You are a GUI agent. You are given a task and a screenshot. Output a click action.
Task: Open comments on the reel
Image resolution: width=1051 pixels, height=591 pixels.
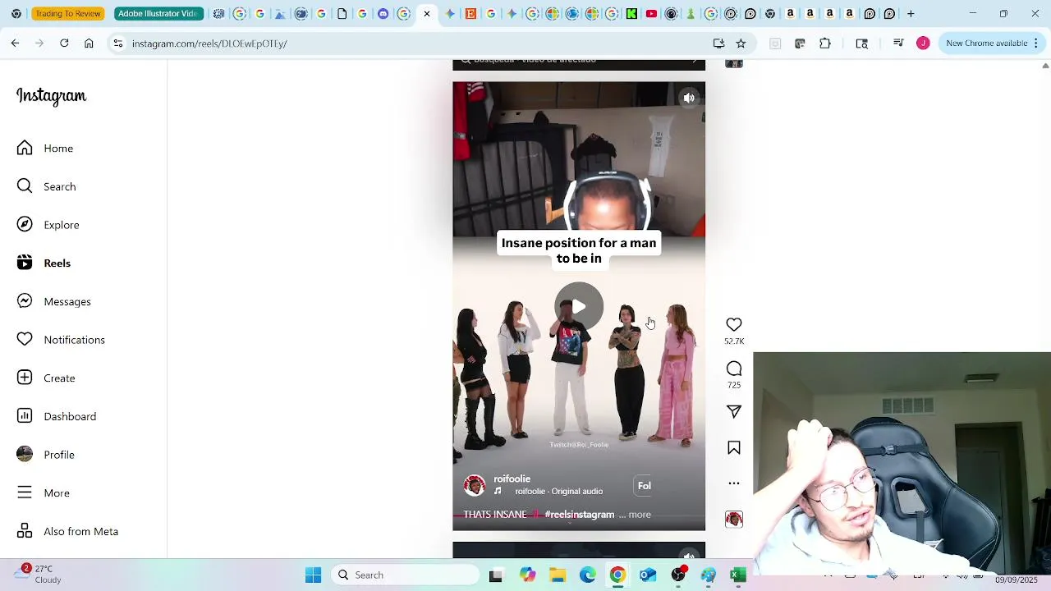pyautogui.click(x=734, y=369)
